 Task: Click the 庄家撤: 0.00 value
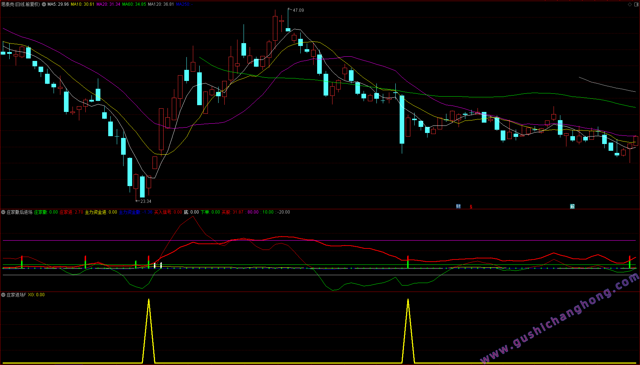pyautogui.click(x=46, y=212)
